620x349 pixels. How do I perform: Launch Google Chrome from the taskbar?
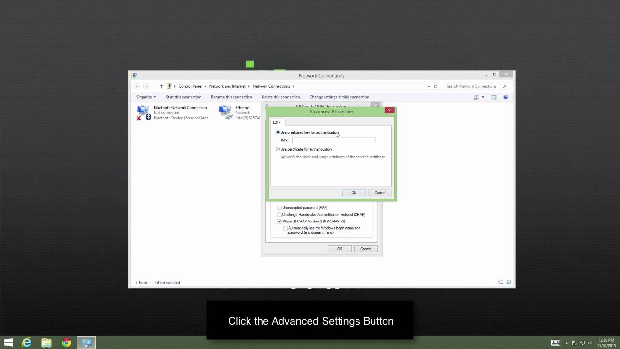tap(66, 343)
